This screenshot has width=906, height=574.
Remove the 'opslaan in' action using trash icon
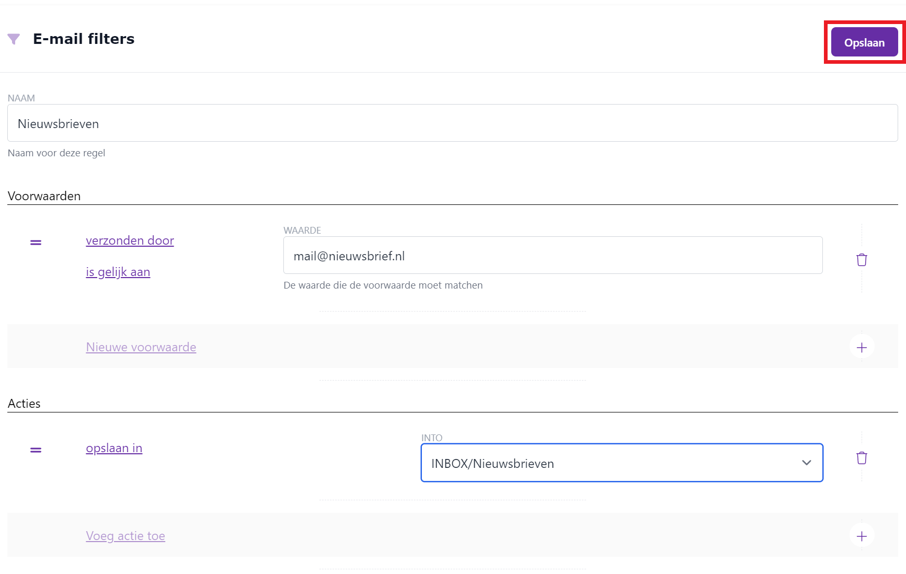click(862, 458)
